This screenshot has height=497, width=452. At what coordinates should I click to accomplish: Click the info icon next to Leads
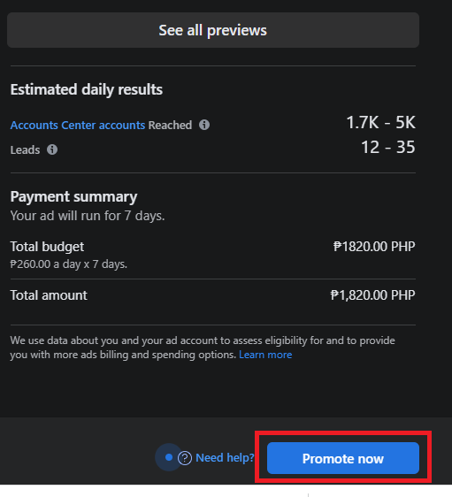(52, 149)
